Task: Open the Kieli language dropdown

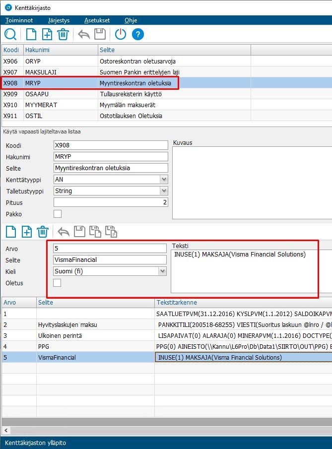Action: [x=162, y=271]
